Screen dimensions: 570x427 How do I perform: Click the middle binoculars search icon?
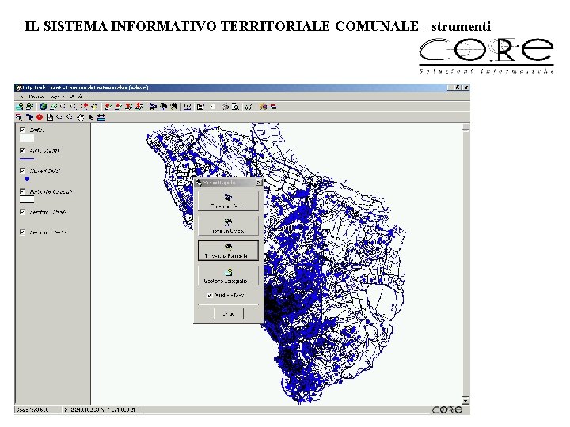(x=164, y=107)
